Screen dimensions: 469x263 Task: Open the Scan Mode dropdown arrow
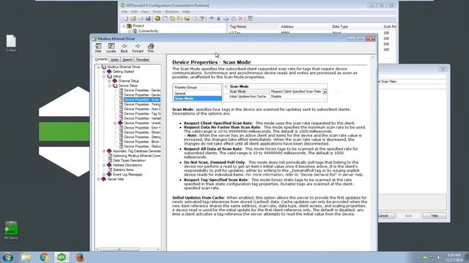325,91
